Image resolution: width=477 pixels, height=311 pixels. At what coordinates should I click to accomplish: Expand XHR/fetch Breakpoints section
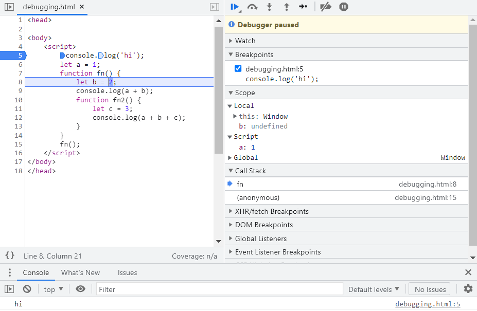click(x=346, y=211)
